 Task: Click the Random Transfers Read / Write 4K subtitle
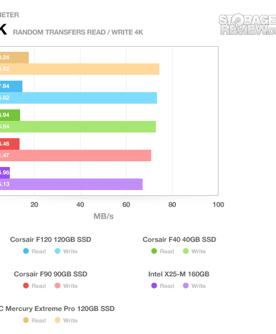pos(78,32)
